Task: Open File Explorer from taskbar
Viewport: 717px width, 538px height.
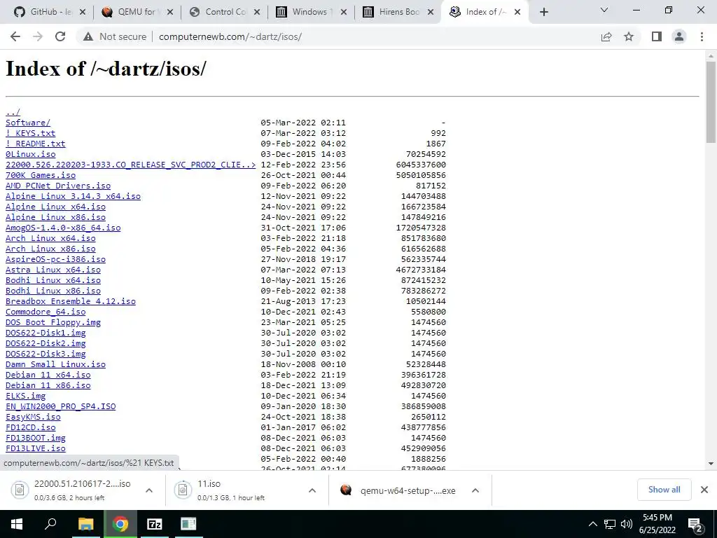Action: coord(85,524)
